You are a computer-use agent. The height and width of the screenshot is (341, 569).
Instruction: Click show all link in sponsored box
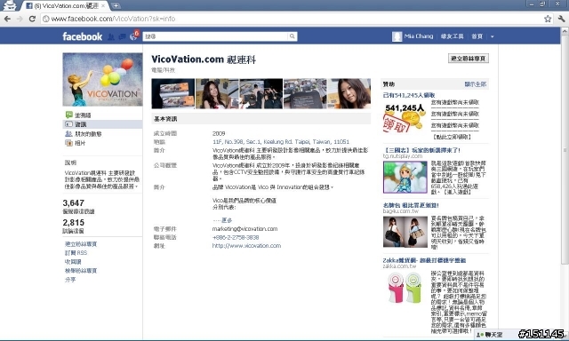point(475,84)
